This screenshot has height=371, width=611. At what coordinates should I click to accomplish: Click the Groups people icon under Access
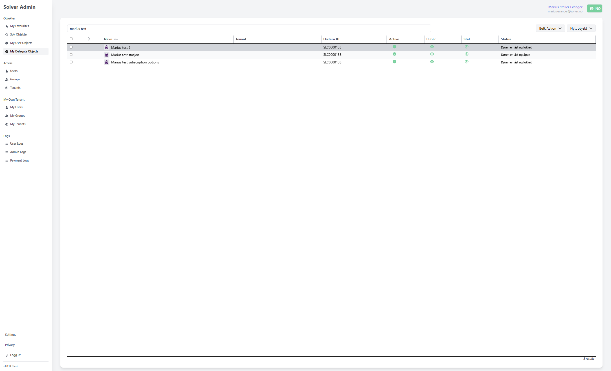(x=7, y=79)
